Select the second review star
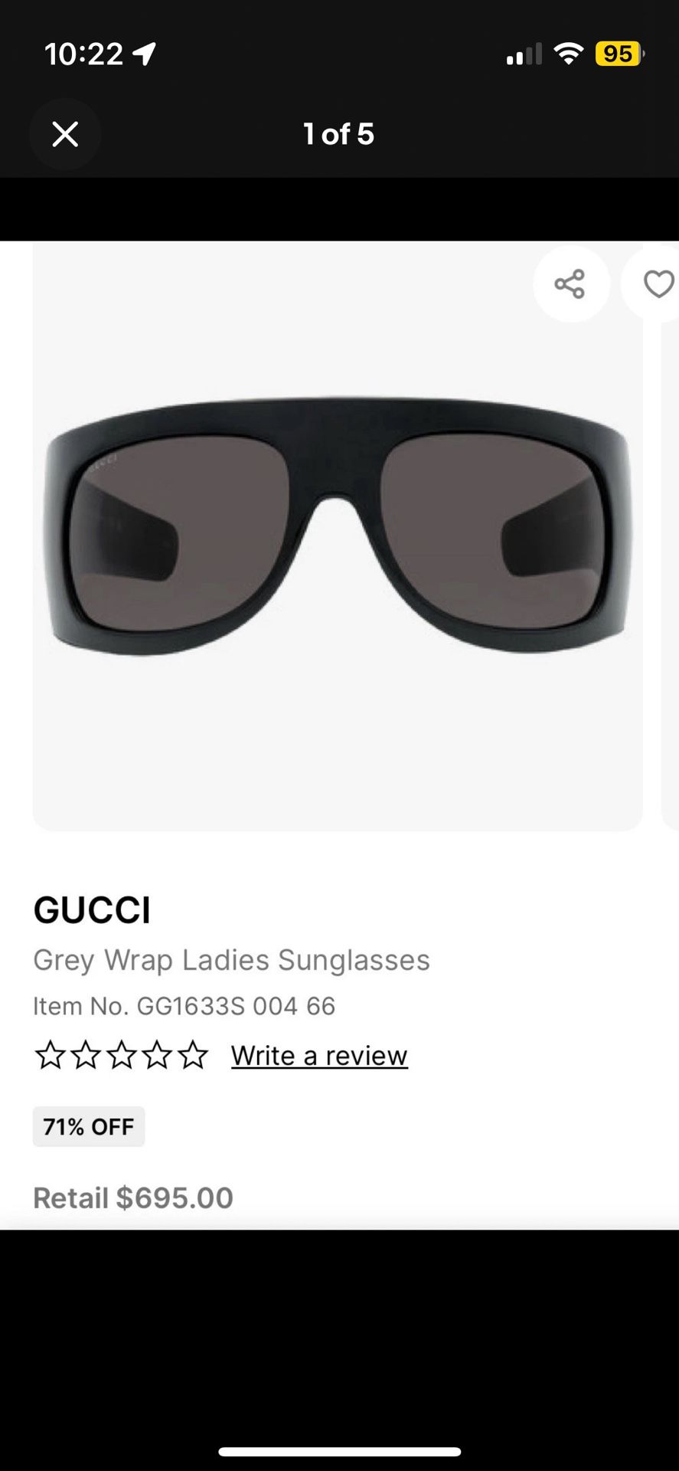The image size is (679, 1471). tap(86, 1055)
